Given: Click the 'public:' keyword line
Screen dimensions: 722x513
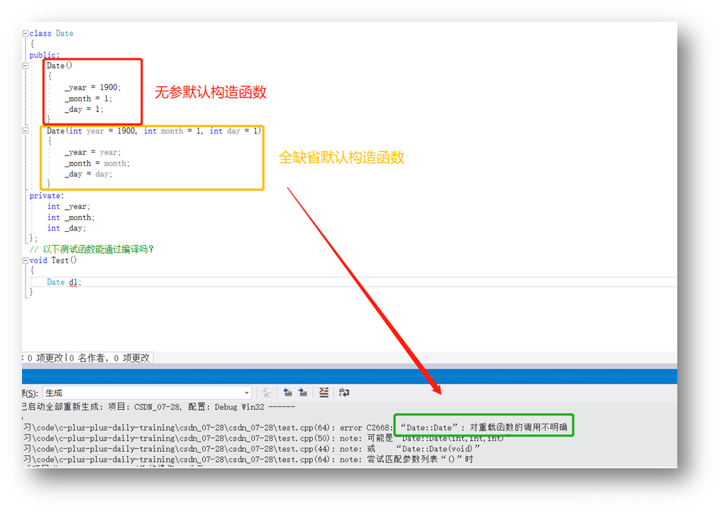Looking at the screenshot, I should [x=45, y=55].
